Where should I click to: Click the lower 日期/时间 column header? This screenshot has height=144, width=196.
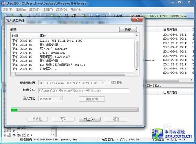[170, 92]
